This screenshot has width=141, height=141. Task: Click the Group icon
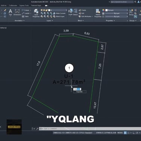[131, 12]
